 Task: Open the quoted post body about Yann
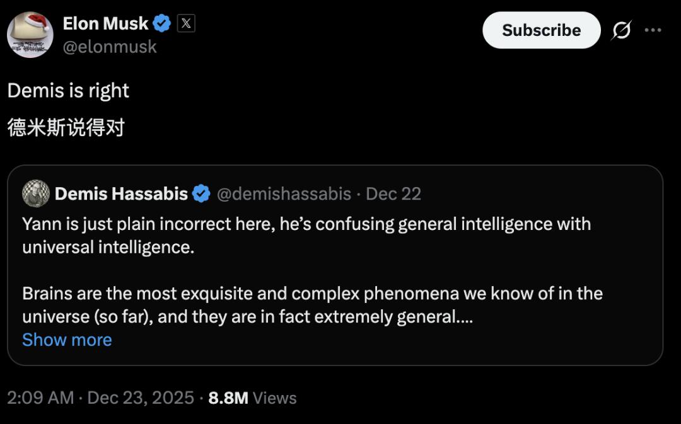pyautogui.click(x=306, y=235)
